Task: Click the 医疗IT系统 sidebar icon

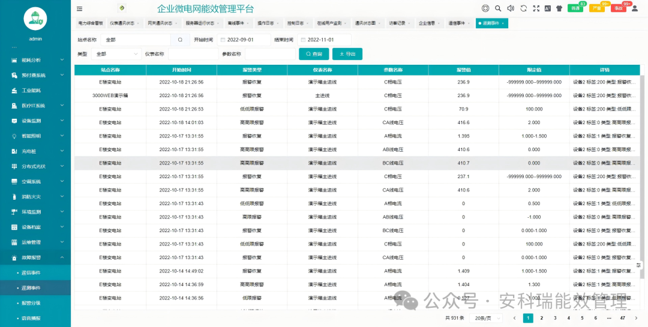Action: point(14,106)
